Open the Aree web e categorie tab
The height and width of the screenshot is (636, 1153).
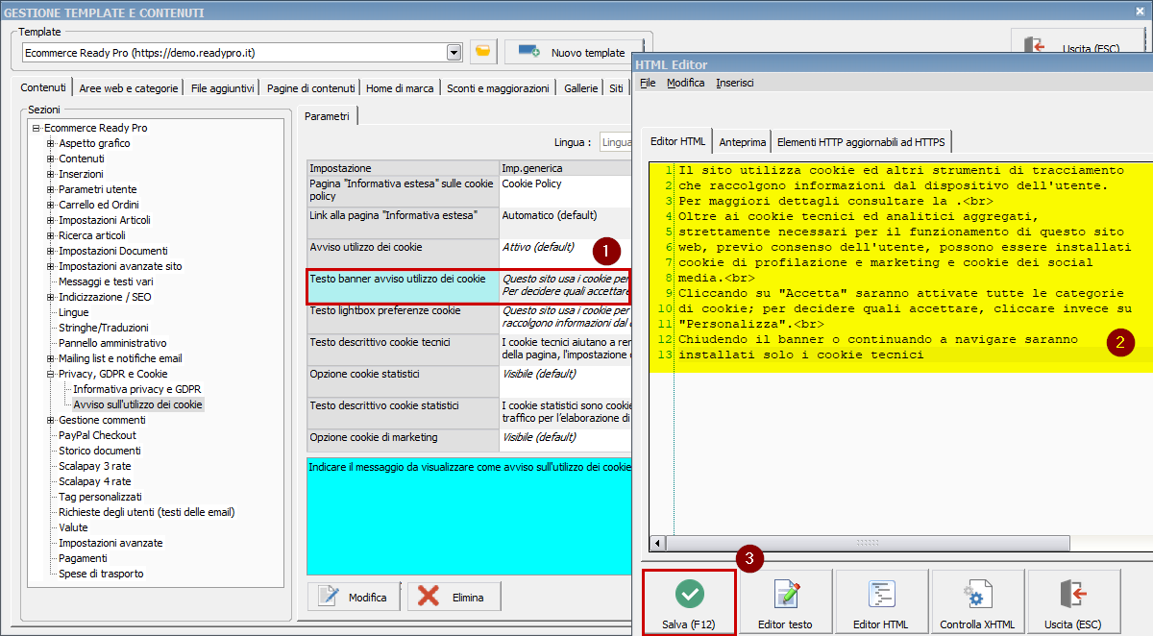129,87
